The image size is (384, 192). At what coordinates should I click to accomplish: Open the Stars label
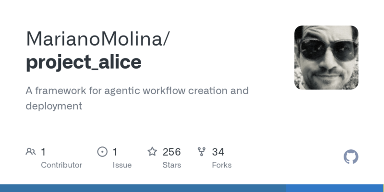click(172, 165)
